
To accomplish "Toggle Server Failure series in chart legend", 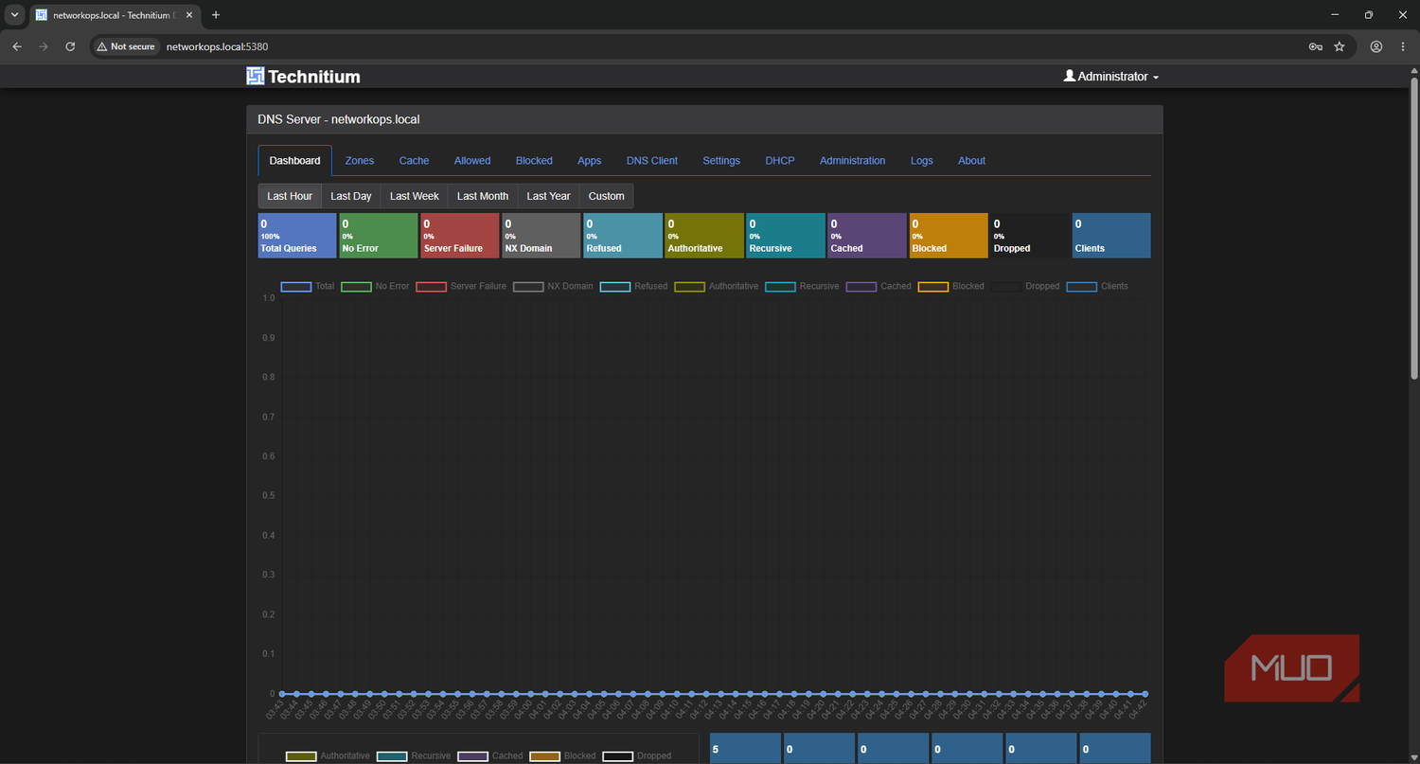I will pos(461,286).
